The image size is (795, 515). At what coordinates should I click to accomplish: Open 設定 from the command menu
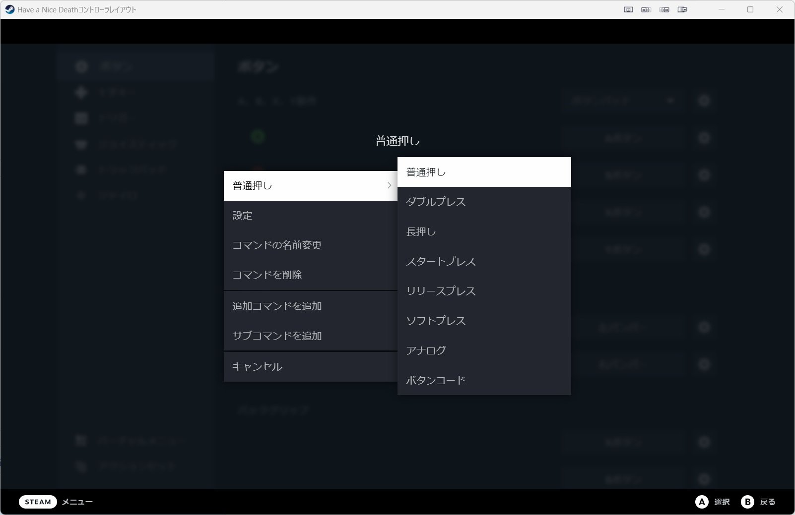tap(310, 216)
